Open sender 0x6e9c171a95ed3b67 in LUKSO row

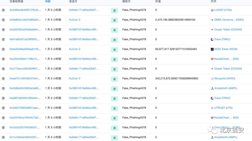(x=84, y=10)
